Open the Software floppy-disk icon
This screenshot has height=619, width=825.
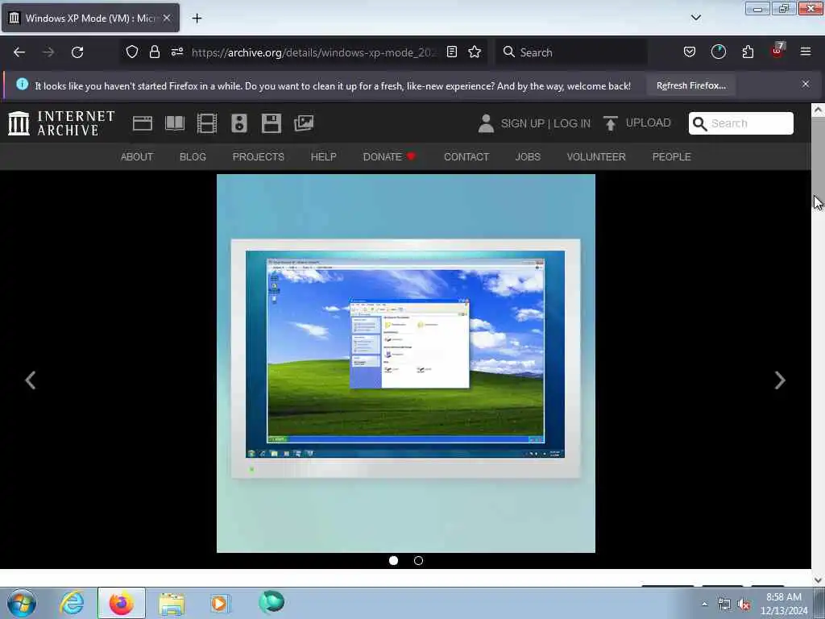(272, 123)
